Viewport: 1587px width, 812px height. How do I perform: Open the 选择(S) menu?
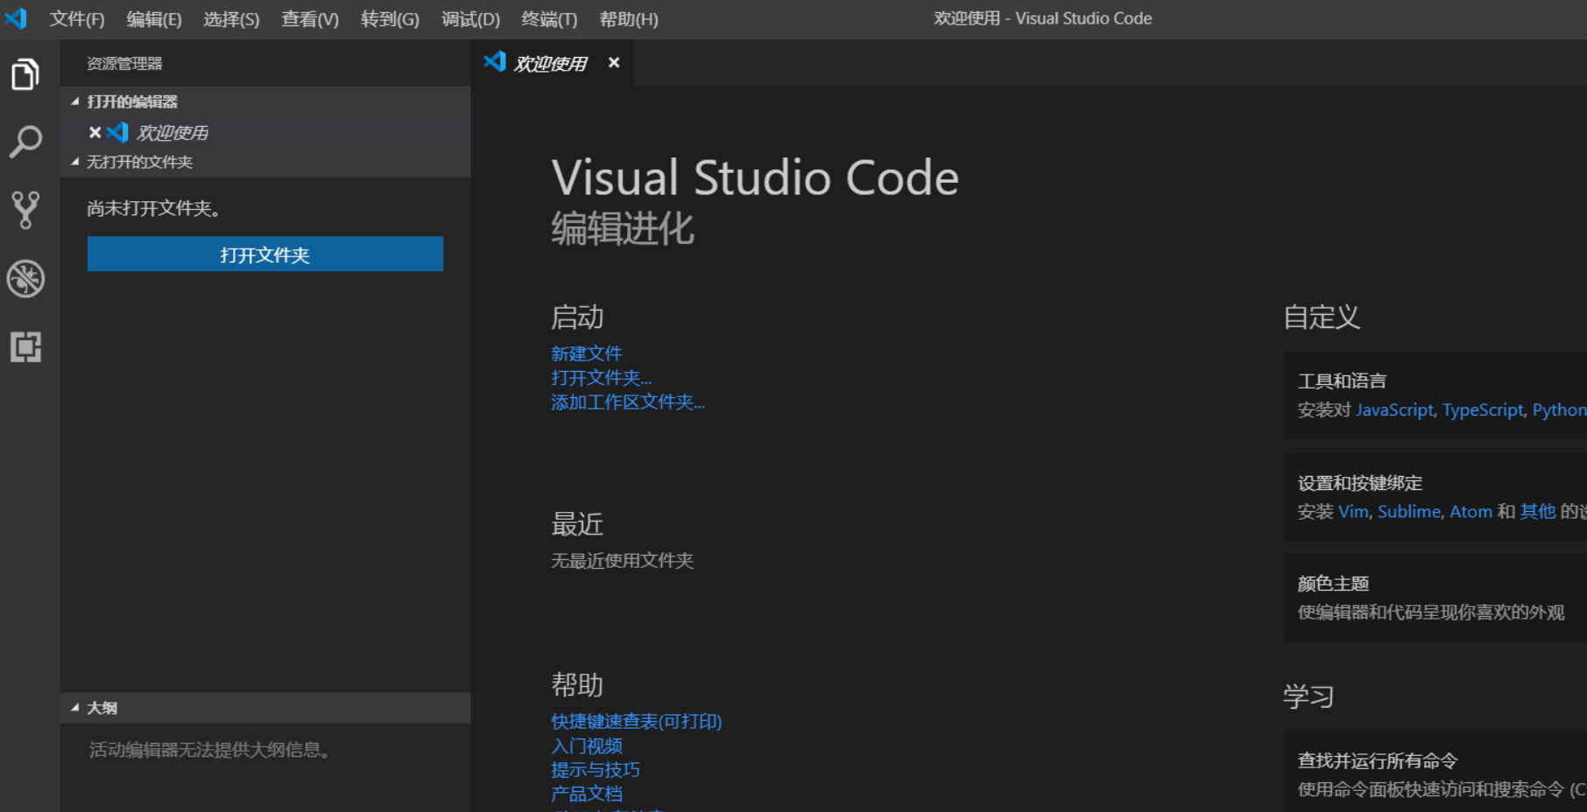point(231,18)
